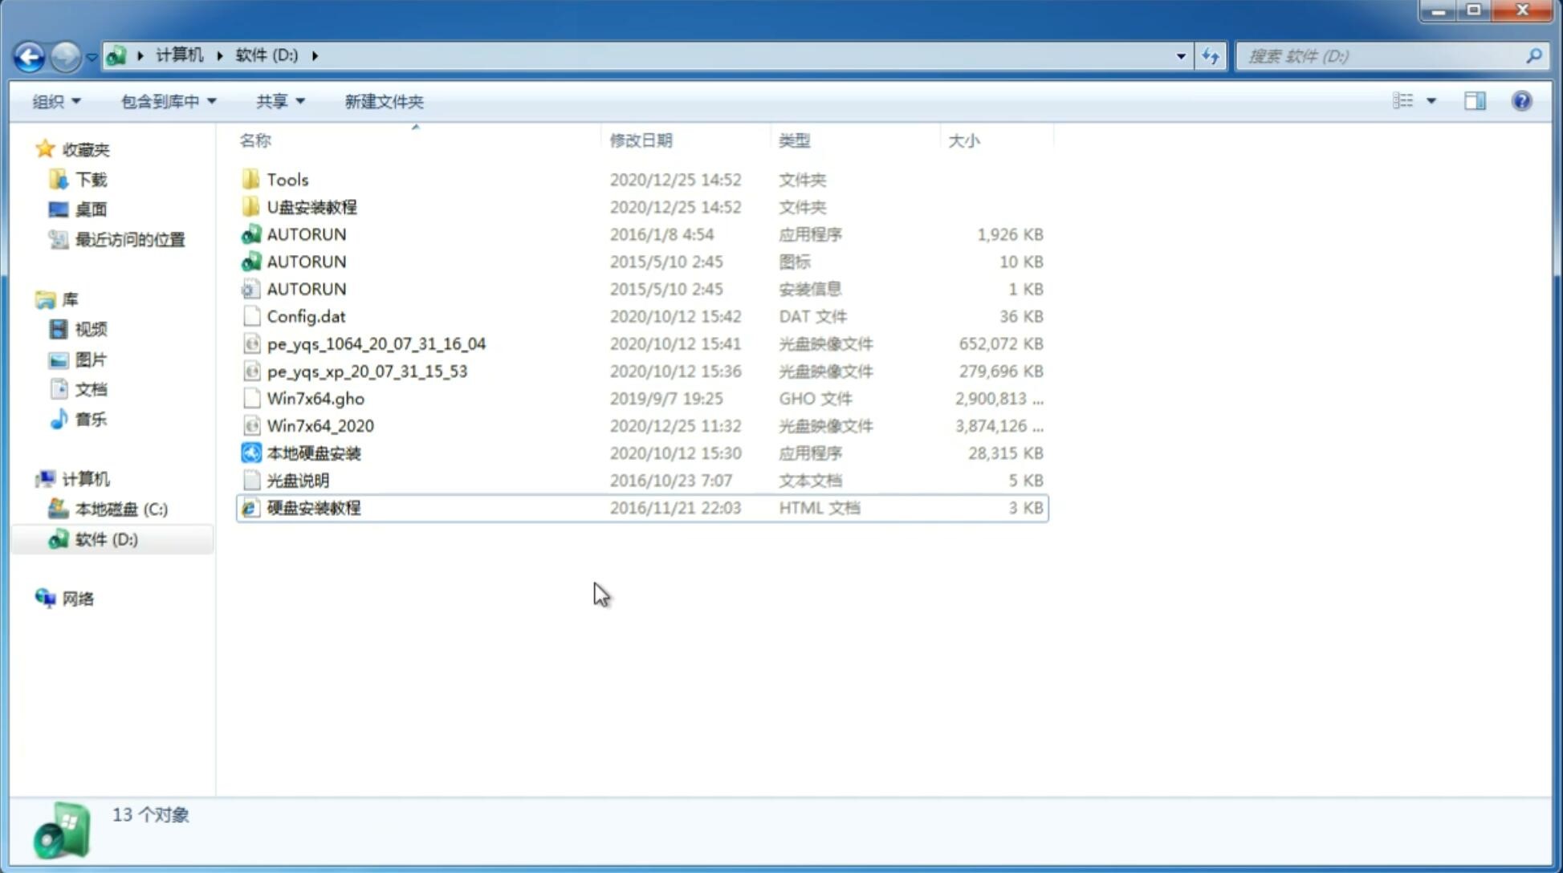Launch 本地硬盘安装 application
This screenshot has height=873, width=1563.
(313, 453)
